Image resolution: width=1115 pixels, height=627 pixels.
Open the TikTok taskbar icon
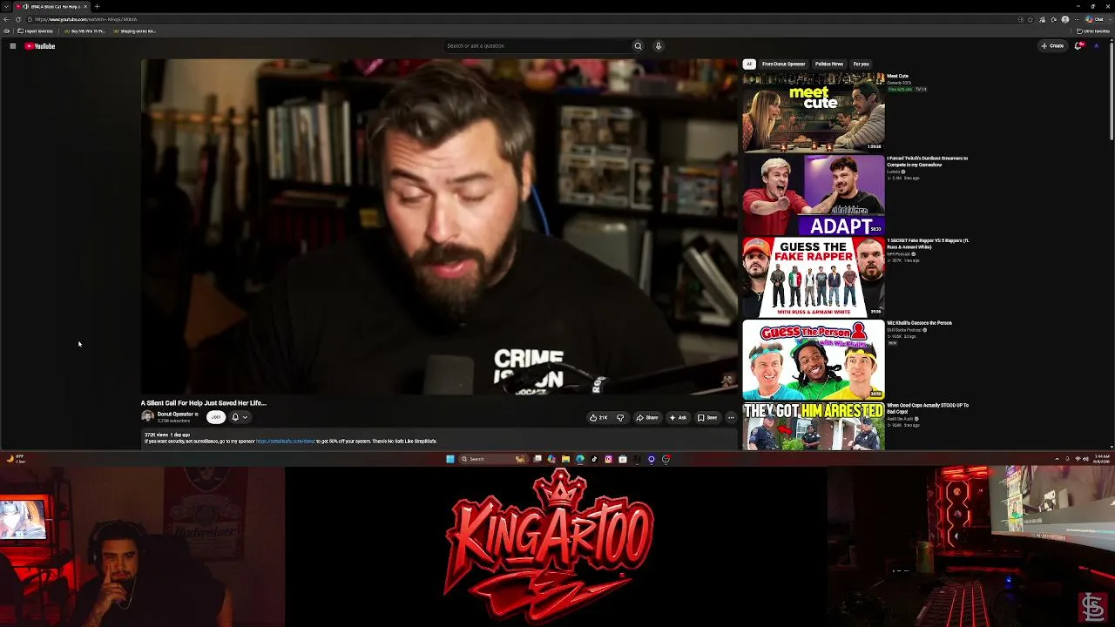[x=594, y=459]
